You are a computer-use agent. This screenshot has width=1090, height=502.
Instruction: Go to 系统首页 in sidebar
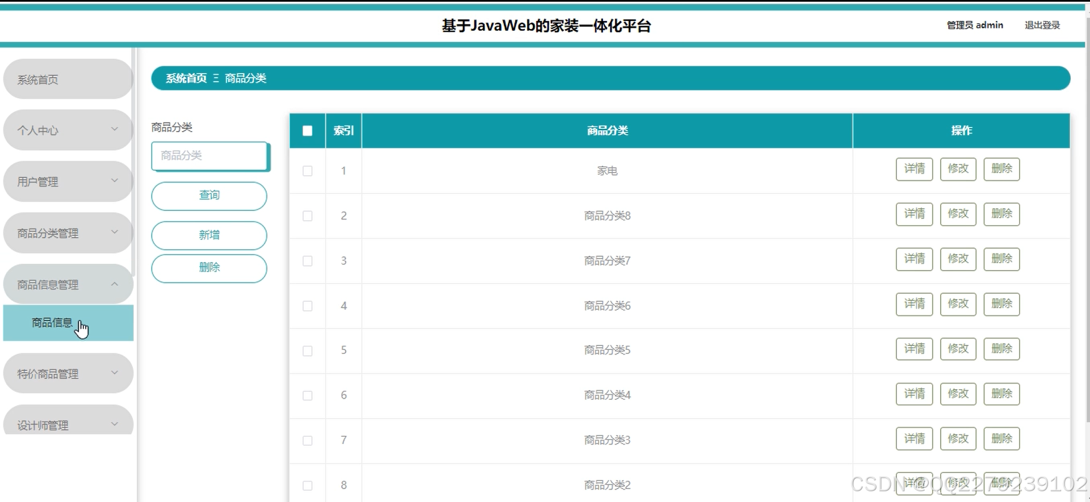pyautogui.click(x=68, y=79)
